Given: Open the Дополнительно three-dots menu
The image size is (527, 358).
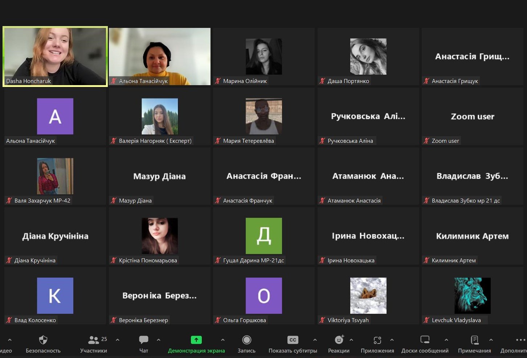Looking at the screenshot, I should 520,340.
